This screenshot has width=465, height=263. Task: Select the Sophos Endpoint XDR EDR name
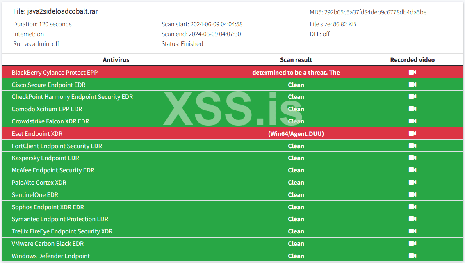click(x=48, y=207)
